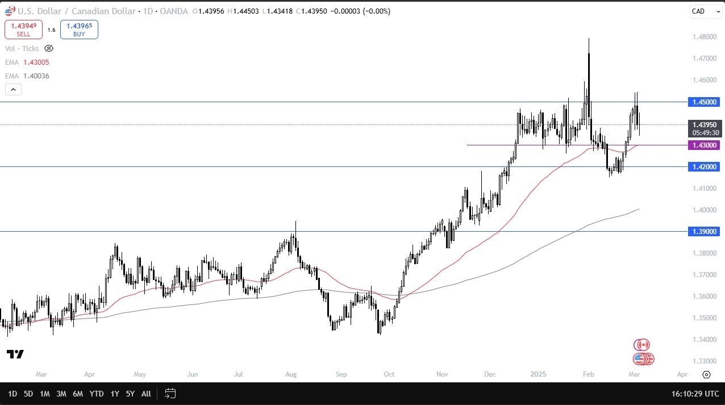Screen dimensions: 725x405
Task: Open the Go to date calendar icon
Action: coord(169,393)
